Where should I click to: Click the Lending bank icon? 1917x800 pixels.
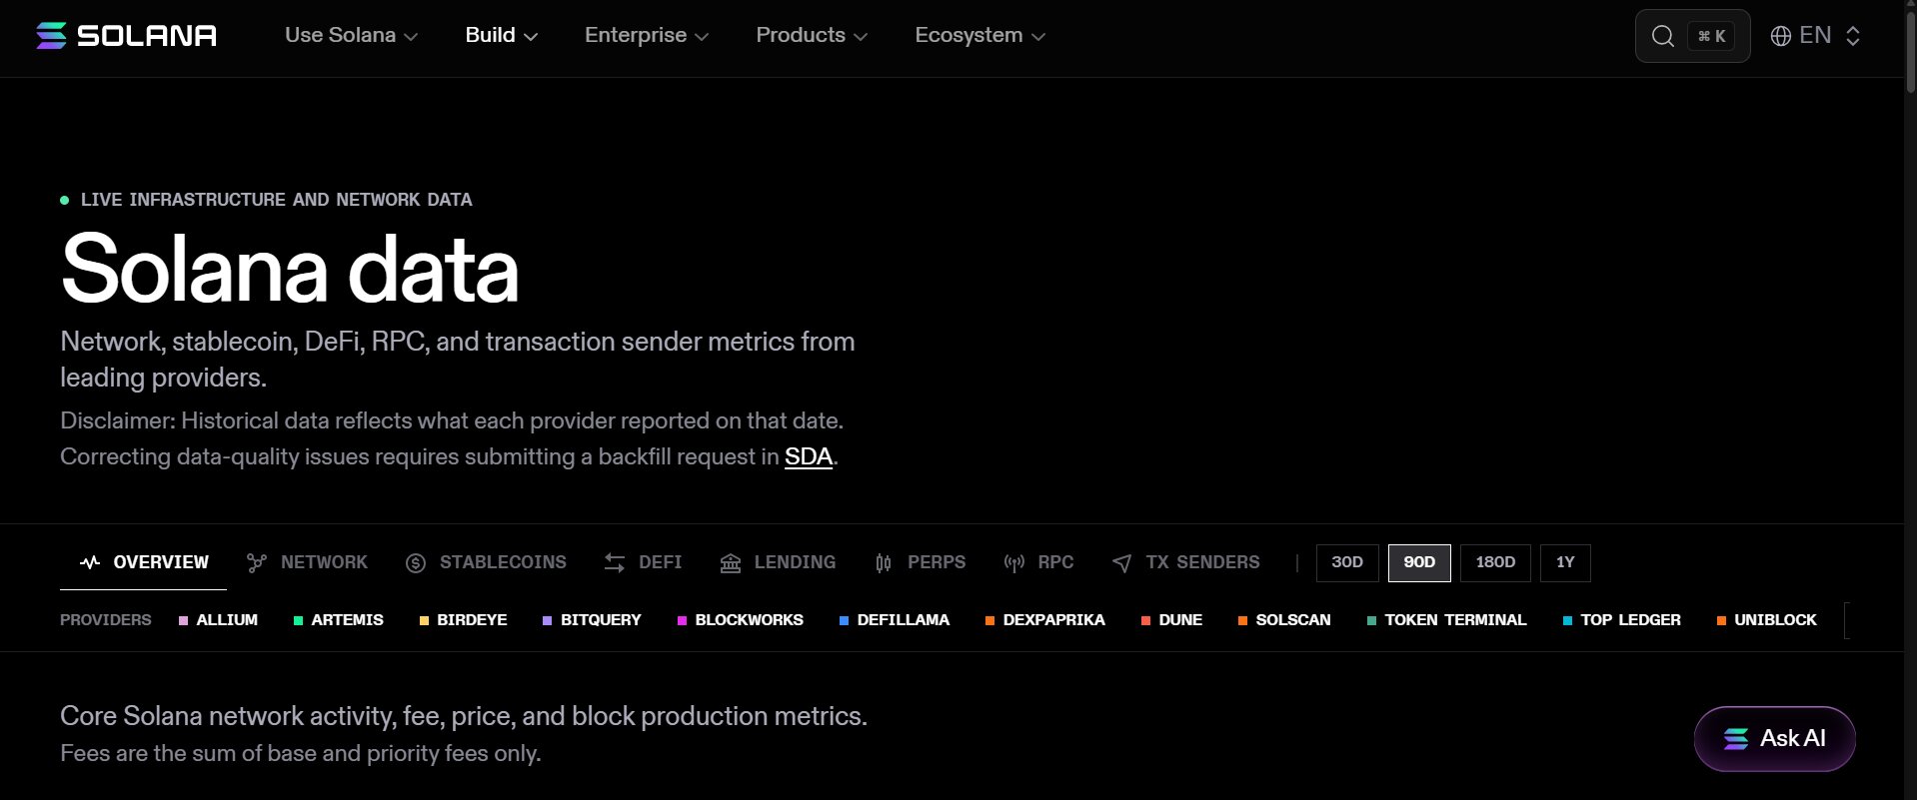tap(731, 563)
